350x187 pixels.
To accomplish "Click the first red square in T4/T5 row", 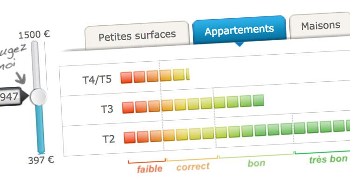I will [126, 78].
